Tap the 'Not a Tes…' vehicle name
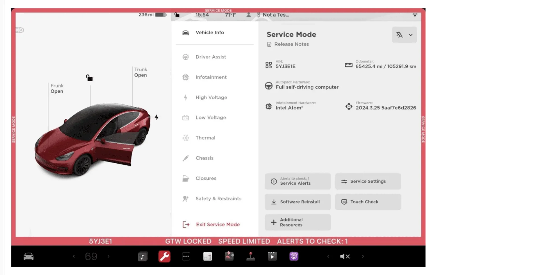Image resolution: width=553 pixels, height=275 pixels. (x=276, y=15)
